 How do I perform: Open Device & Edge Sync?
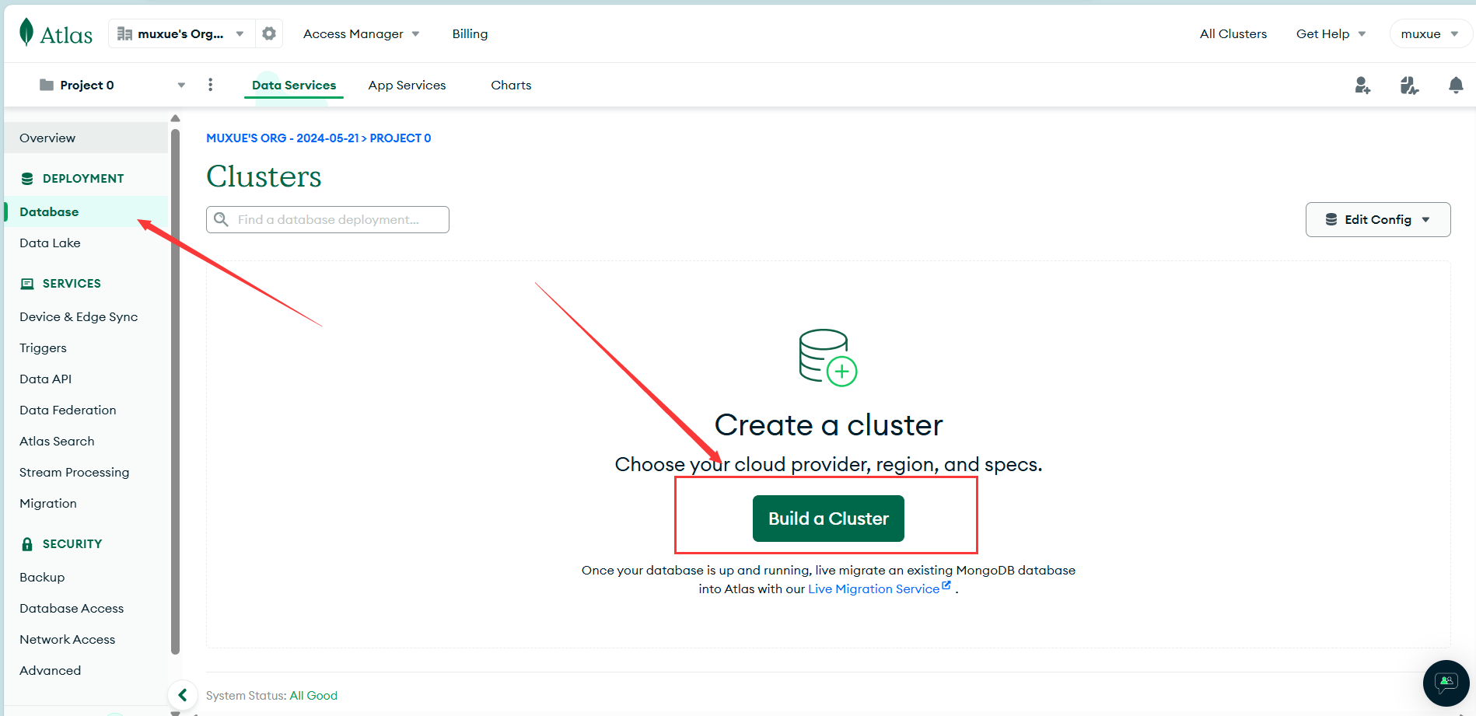pyautogui.click(x=86, y=316)
